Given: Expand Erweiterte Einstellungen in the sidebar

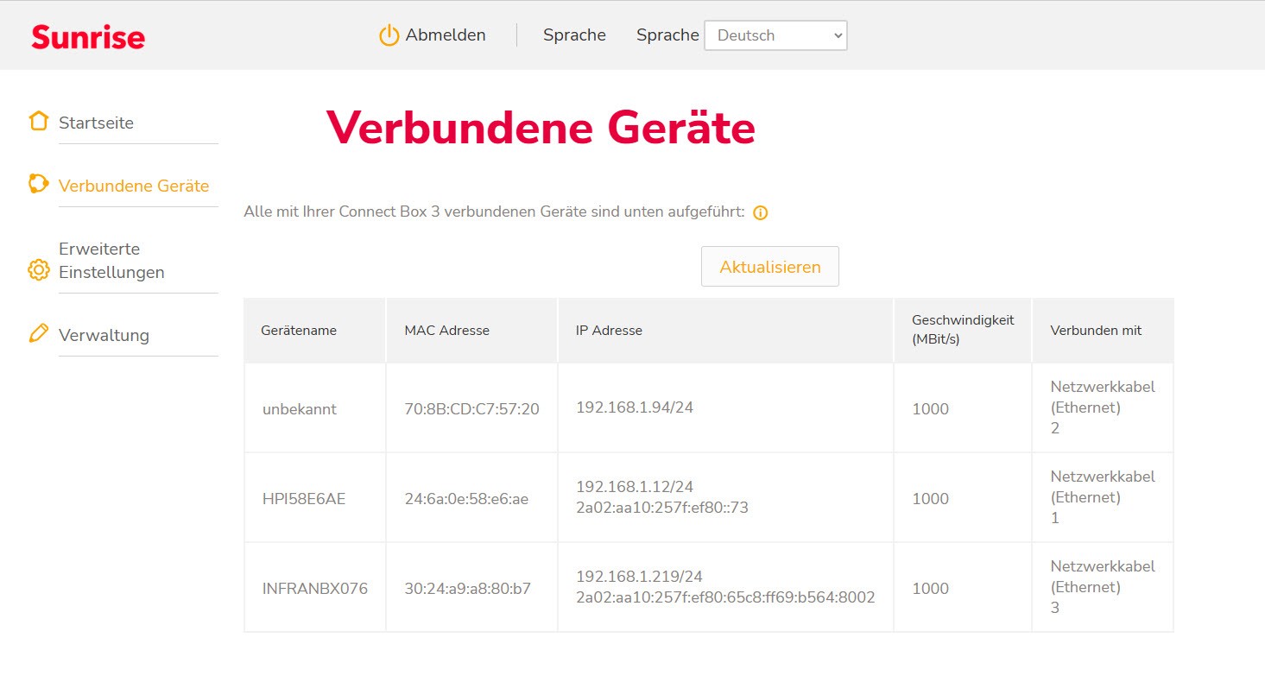Looking at the screenshot, I should coord(111,261).
